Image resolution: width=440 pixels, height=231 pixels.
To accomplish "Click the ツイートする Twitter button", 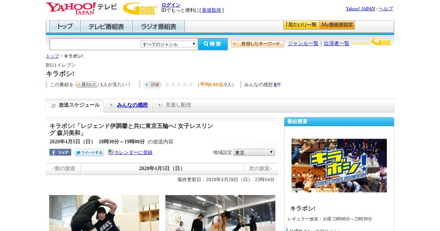I will coord(89,152).
